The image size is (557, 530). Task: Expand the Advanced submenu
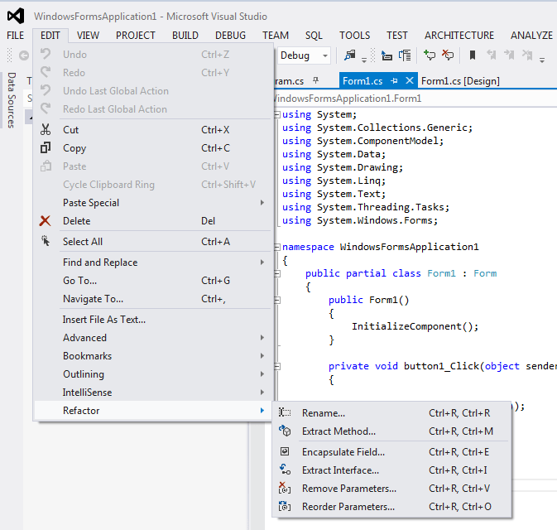tap(262, 337)
